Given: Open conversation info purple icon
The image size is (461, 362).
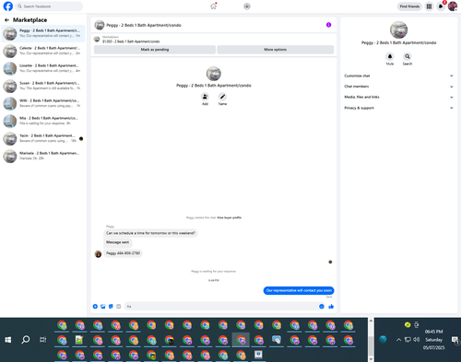Looking at the screenshot, I should pyautogui.click(x=328, y=25).
